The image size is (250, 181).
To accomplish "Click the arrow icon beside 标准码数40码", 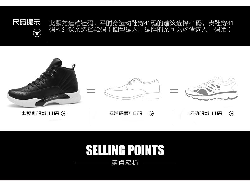I will 151,114.
